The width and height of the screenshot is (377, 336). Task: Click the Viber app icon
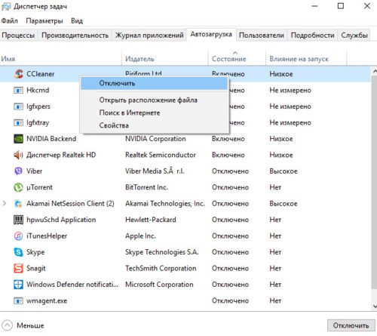pos(18,171)
